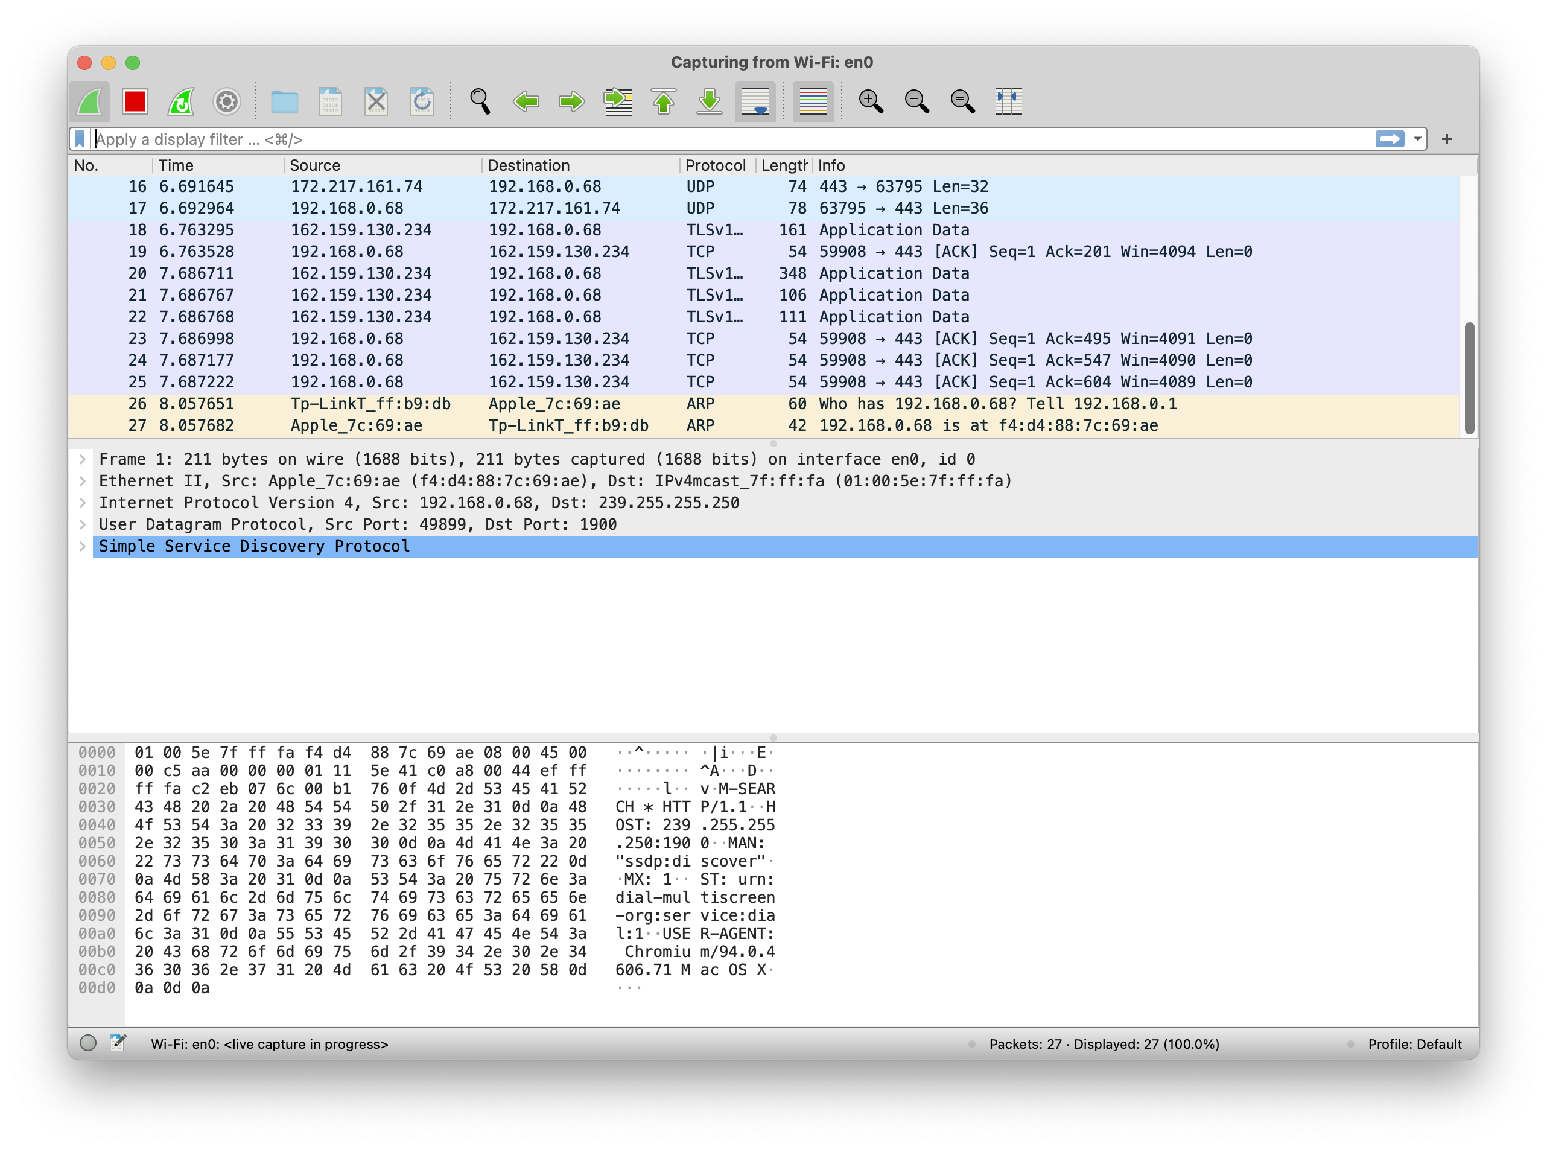This screenshot has height=1149, width=1547.
Task: Expand the Ethernet II details row
Action: [83, 482]
